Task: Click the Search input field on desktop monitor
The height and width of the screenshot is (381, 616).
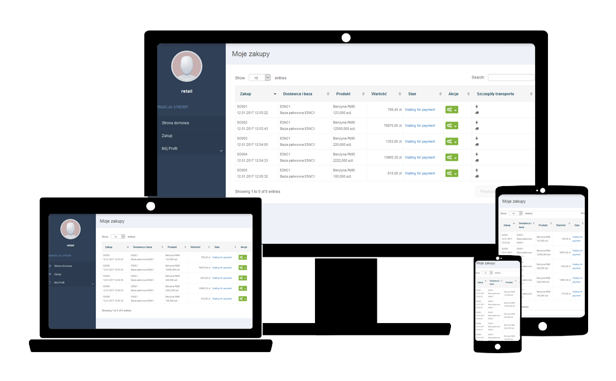Action: point(510,77)
